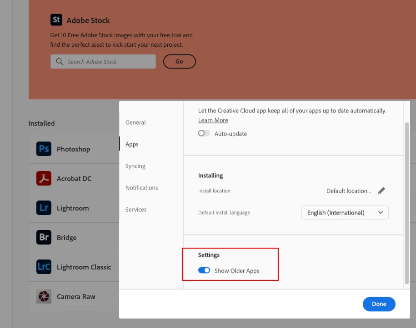Click the Acrobat DC app icon

(x=44, y=178)
